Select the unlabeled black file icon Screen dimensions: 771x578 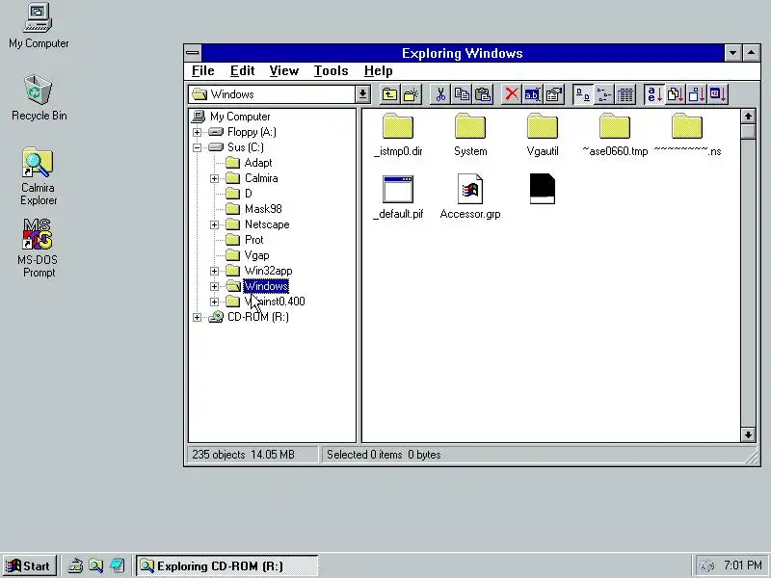click(543, 189)
